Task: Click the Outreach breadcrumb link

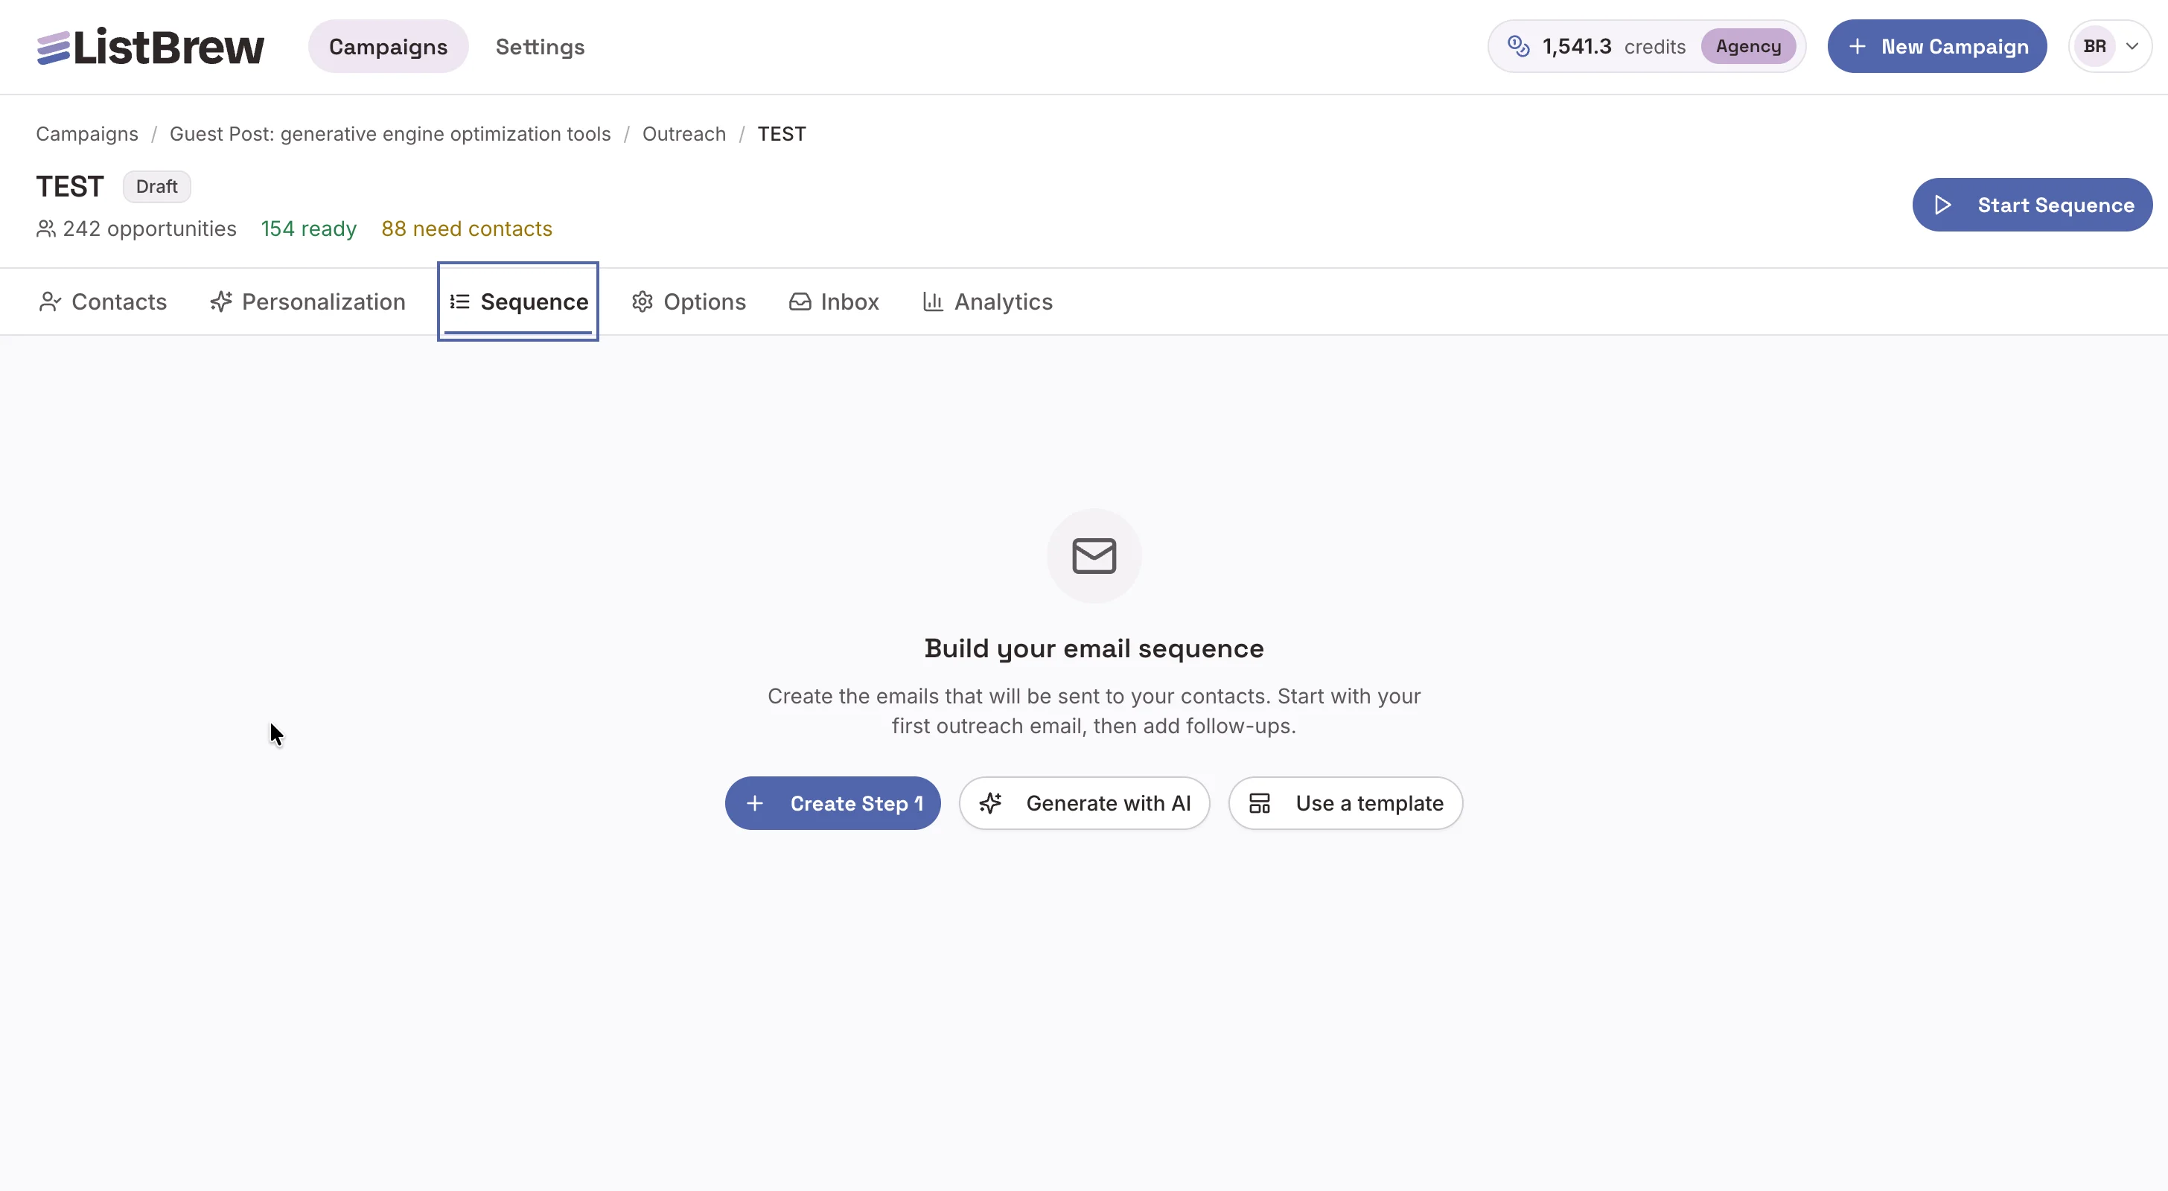Action: pyautogui.click(x=684, y=134)
